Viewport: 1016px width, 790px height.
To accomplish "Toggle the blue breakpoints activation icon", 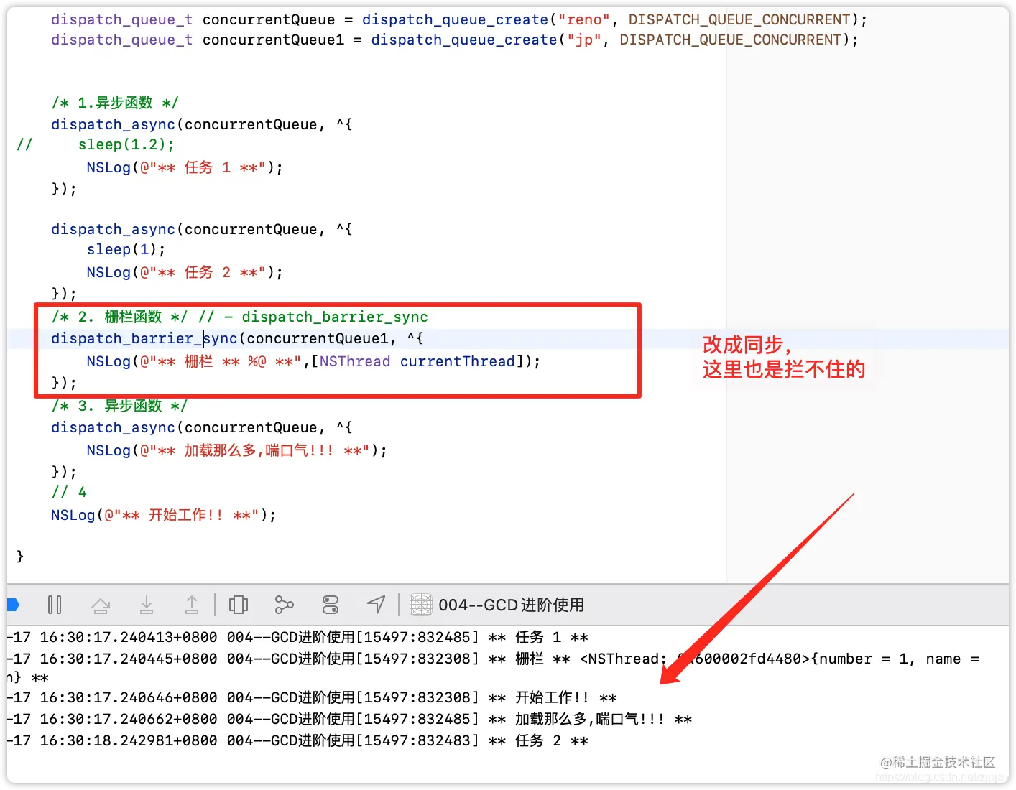I will point(12,605).
